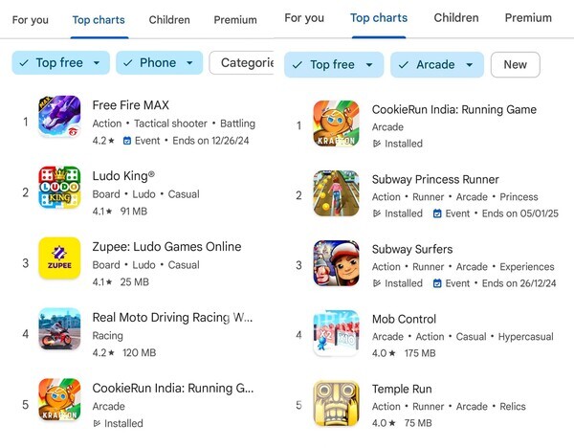Image resolution: width=574 pixels, height=448 pixels.
Task: Open Real Moto Driving Racing icon
Action: (x=59, y=333)
